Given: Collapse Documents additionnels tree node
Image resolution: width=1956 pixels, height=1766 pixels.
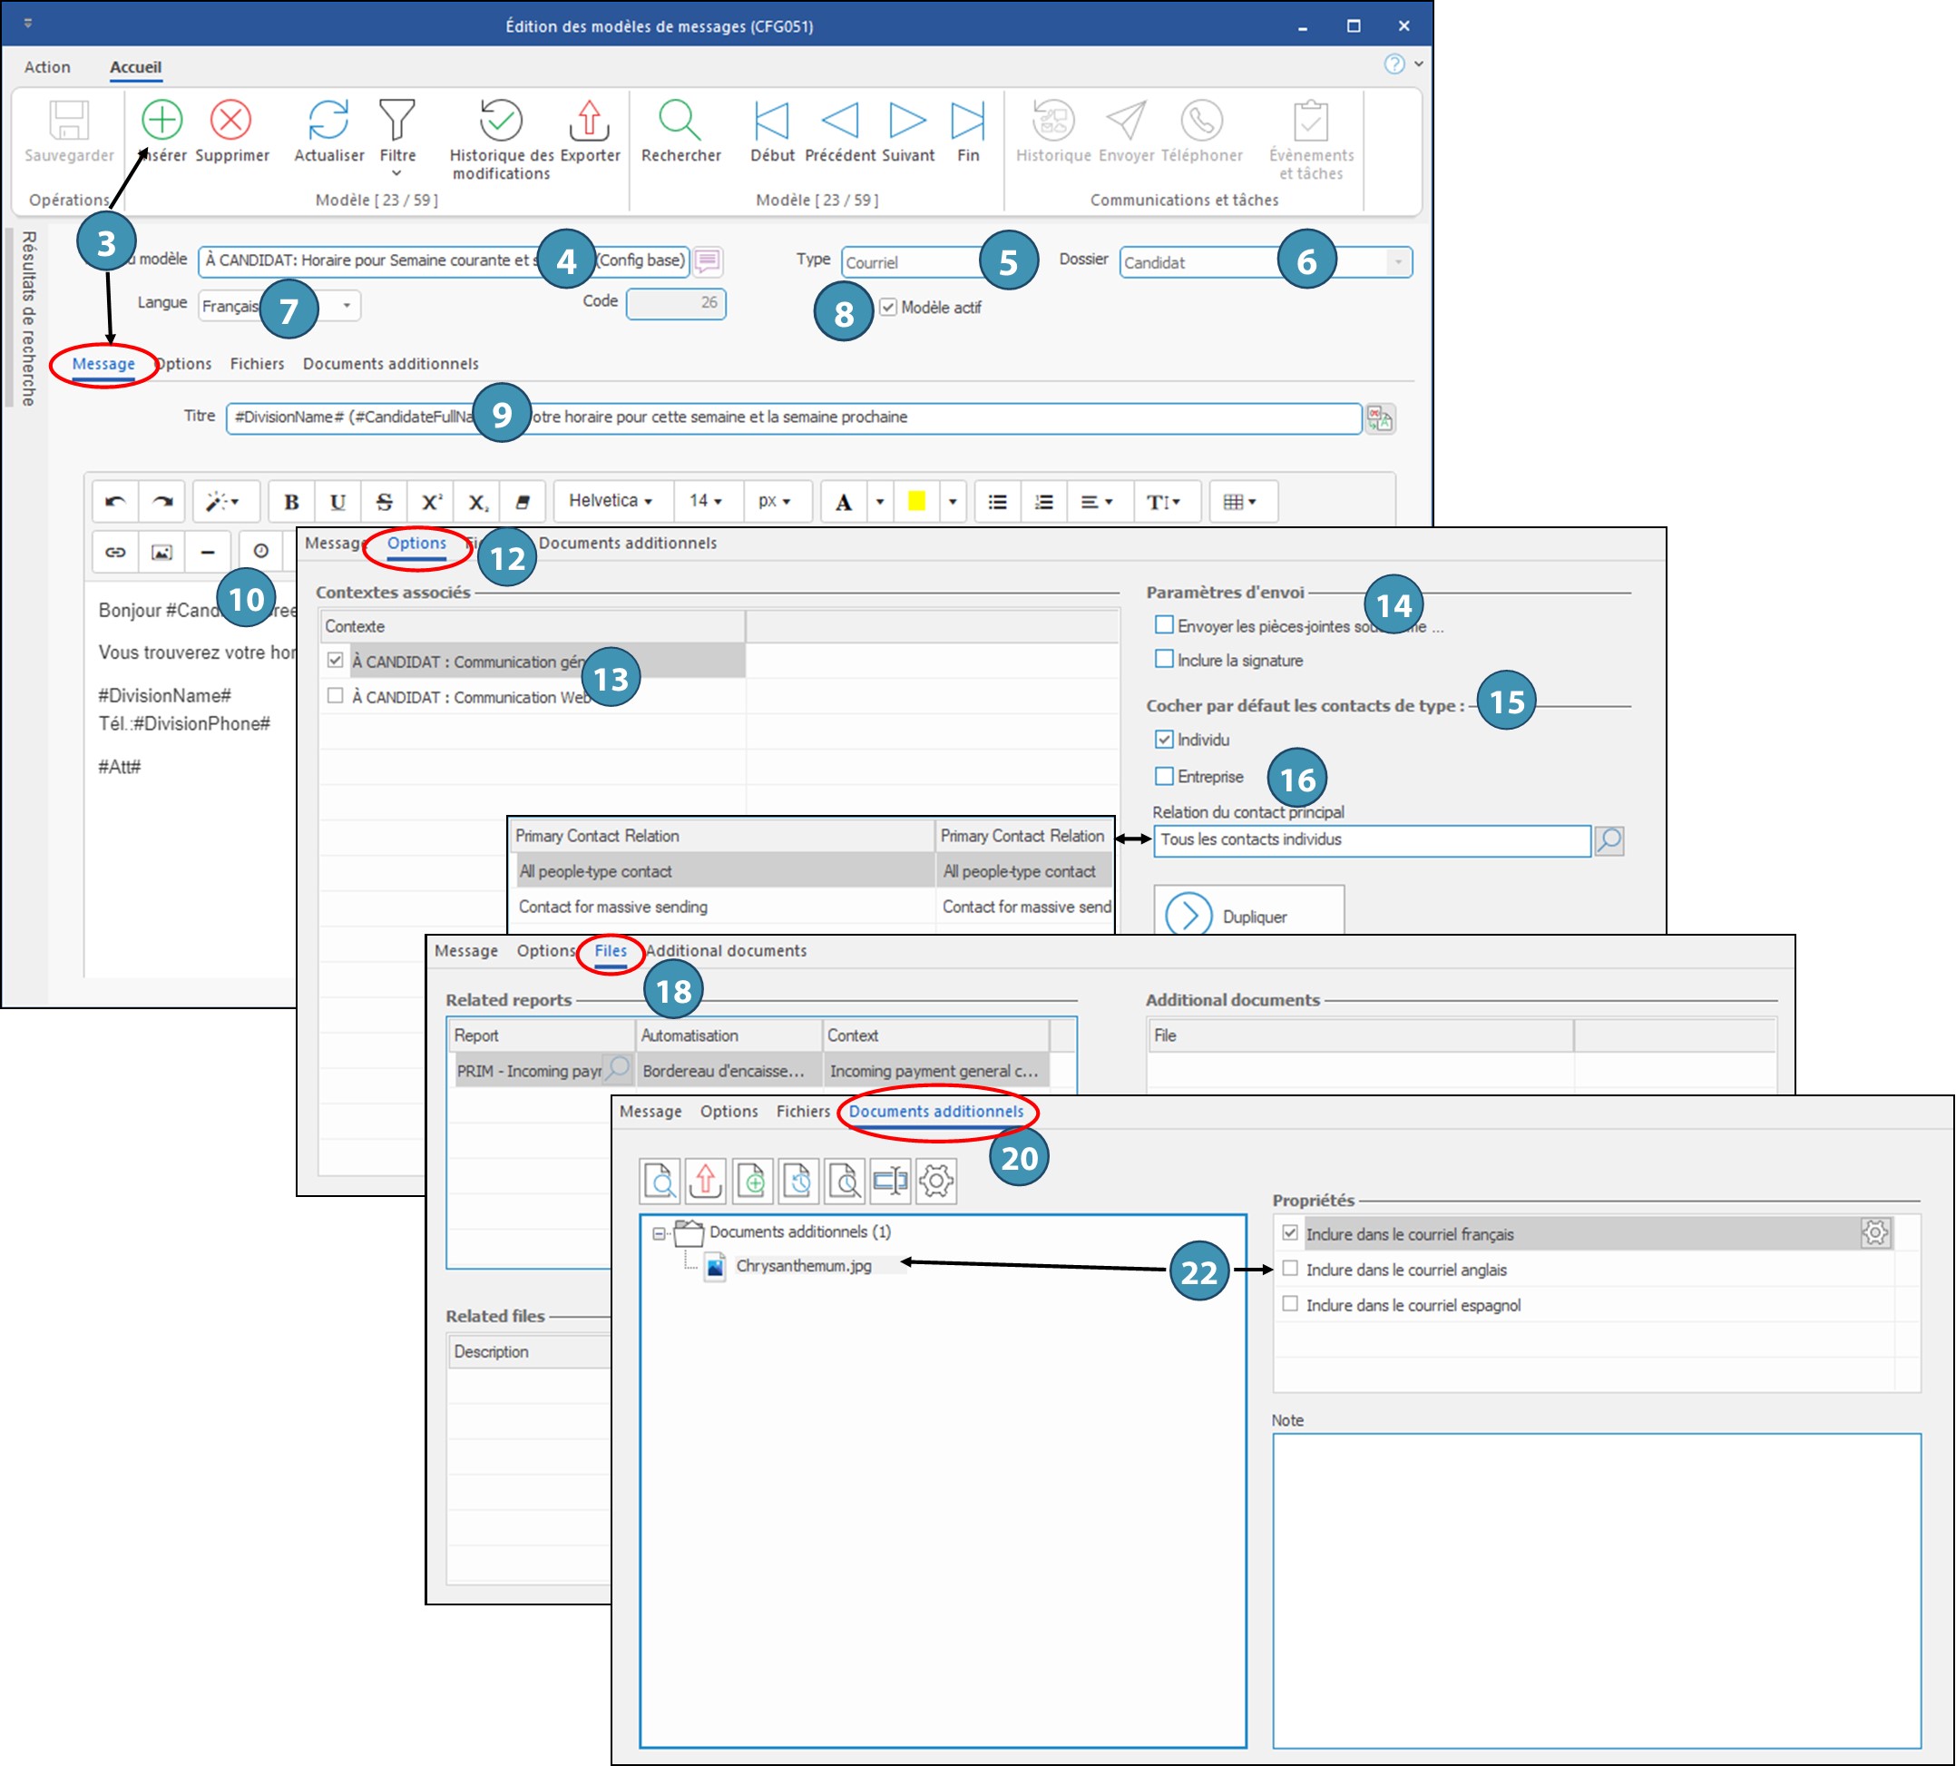Looking at the screenshot, I should (x=659, y=1233).
